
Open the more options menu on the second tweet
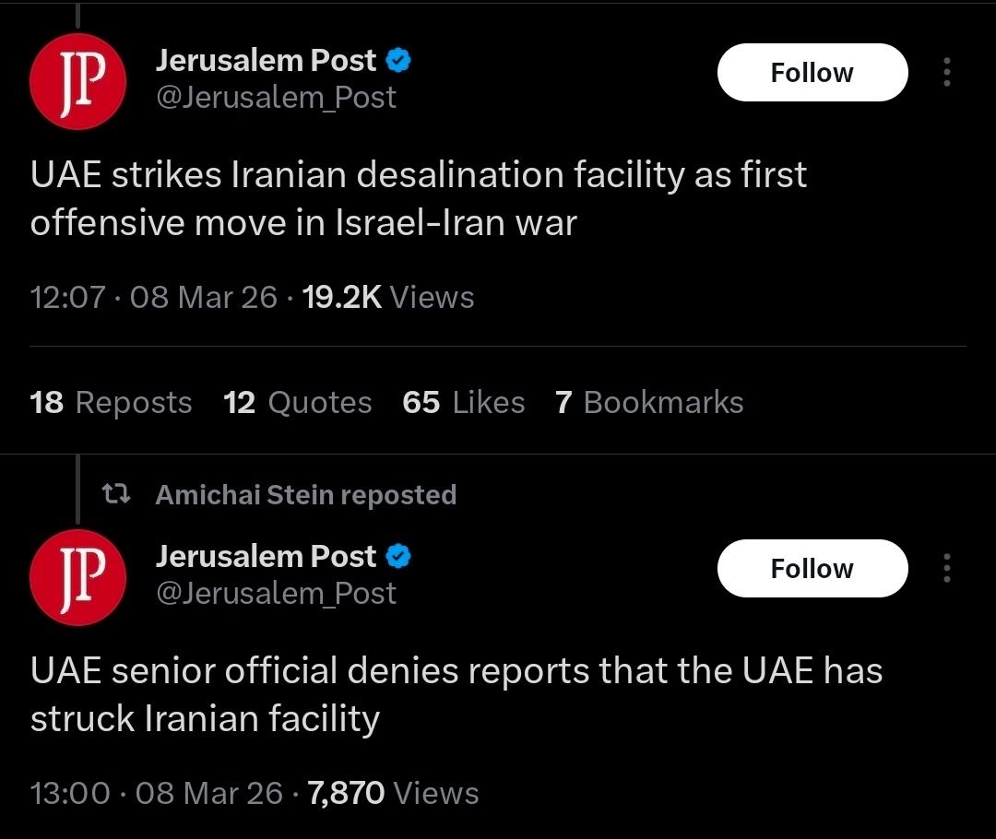946,569
